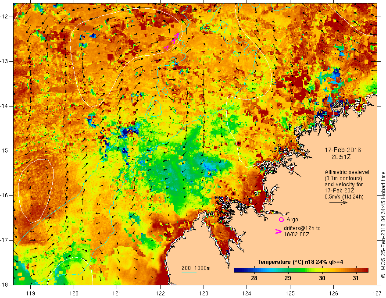Click the 'drifters@12h to' legend label
Viewport: 386px width, 298px height.
pos(302,228)
